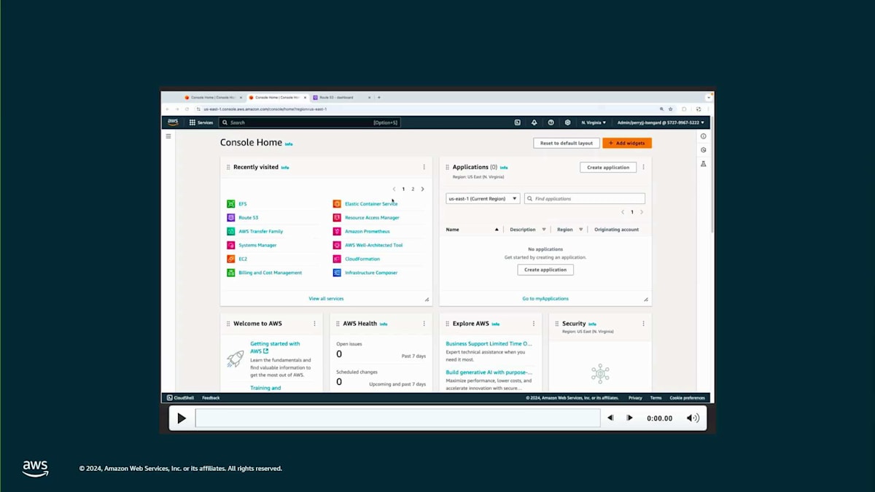Open Recently visited widget options menu
Image resolution: width=875 pixels, height=492 pixels.
pos(424,167)
